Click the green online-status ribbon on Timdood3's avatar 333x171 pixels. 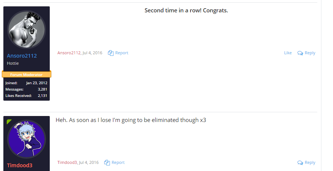(9, 122)
